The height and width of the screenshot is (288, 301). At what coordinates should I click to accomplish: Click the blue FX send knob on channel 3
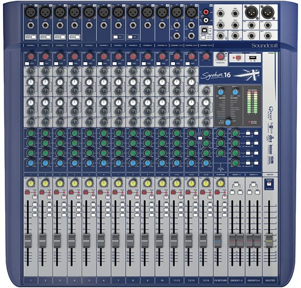pos(60,163)
